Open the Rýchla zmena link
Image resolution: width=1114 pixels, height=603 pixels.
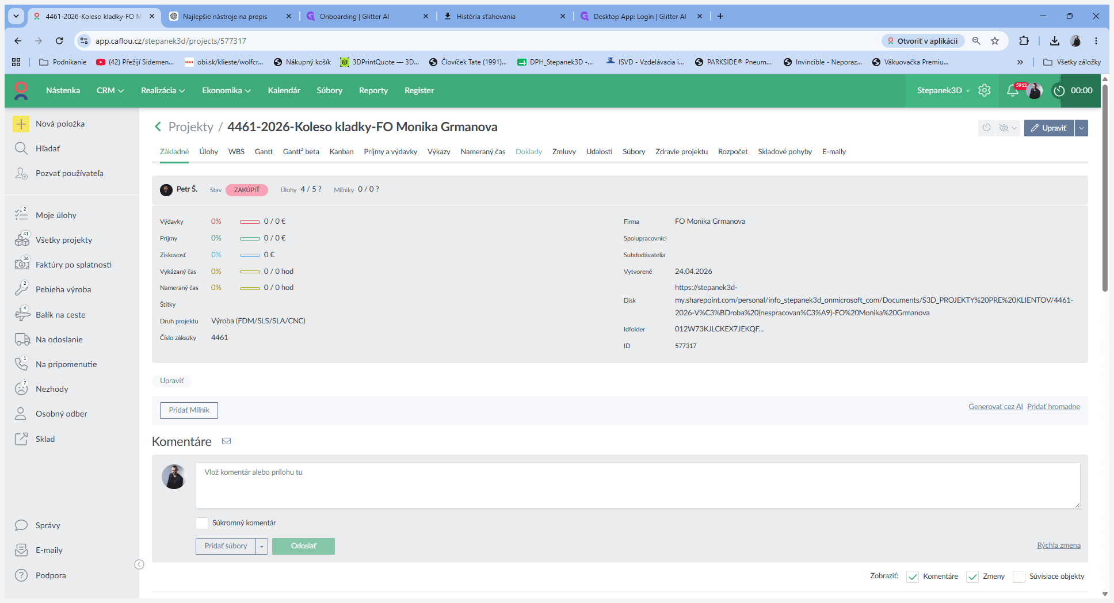[x=1059, y=545]
